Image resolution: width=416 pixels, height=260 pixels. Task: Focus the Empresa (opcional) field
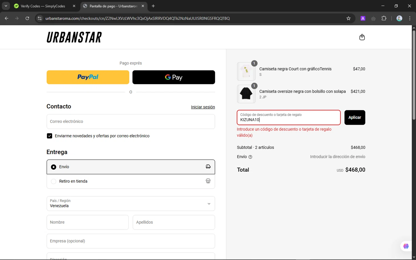tap(131, 241)
